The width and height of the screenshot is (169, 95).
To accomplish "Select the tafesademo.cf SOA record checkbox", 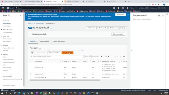I will click(31, 74).
